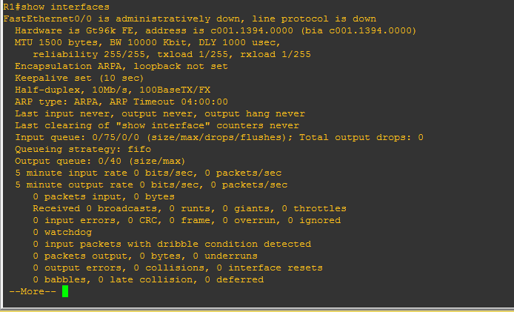
Task: Click the FastEthernet0/0 interface name
Action: pyautogui.click(x=47, y=19)
